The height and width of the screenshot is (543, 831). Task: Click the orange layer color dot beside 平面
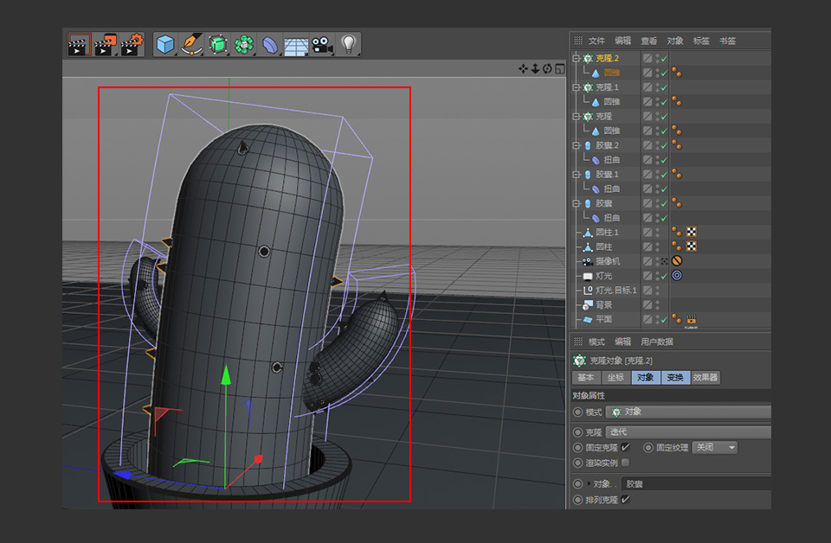(676, 316)
